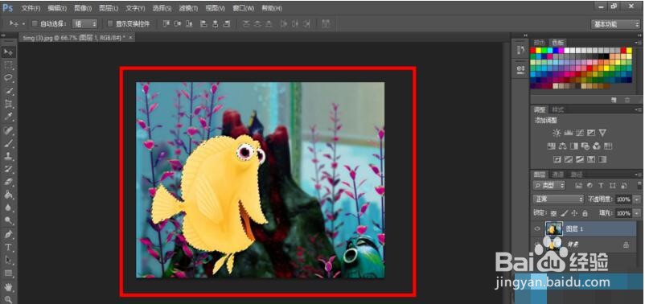Open the 基本功能 workspace dropdown
This screenshot has height=304, width=645.
coord(615,24)
